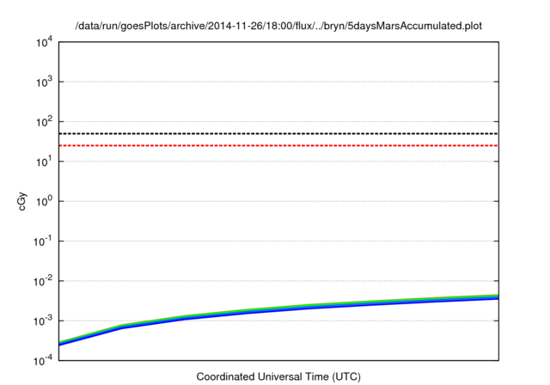Click the Coordinated Universal Time (UTC) label
550x385 pixels.
(278, 376)
